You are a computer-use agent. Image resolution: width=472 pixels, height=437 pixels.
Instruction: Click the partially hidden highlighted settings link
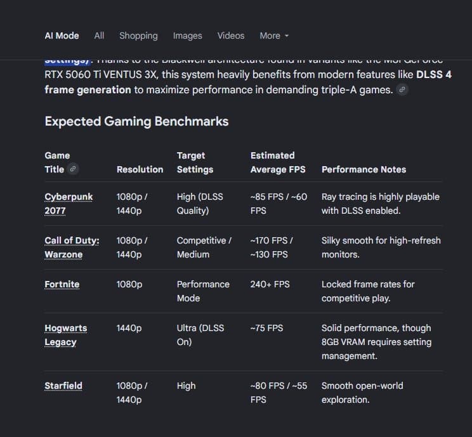pyautogui.click(x=68, y=62)
